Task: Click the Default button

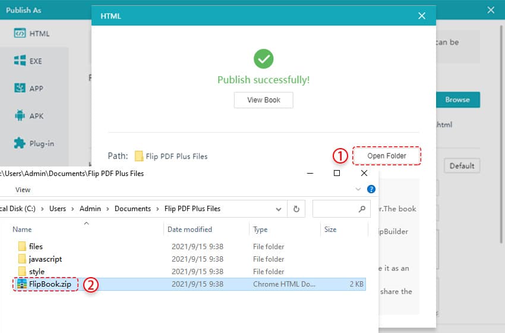Action: tap(462, 166)
